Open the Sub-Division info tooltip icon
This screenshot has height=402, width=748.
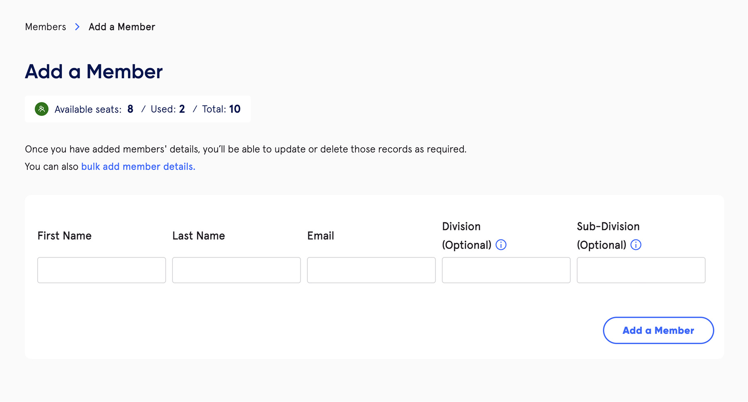(x=635, y=245)
